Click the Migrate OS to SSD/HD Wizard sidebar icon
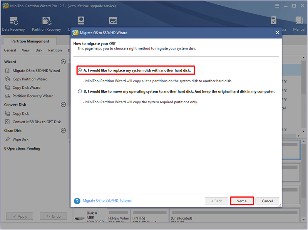308x230 pixels. (7, 71)
